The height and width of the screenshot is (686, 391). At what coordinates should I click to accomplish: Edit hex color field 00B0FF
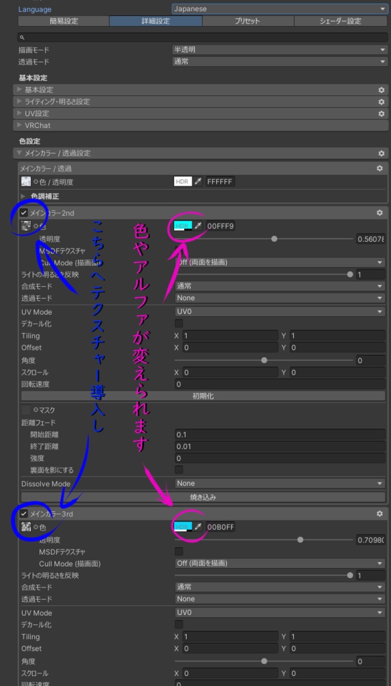click(220, 527)
